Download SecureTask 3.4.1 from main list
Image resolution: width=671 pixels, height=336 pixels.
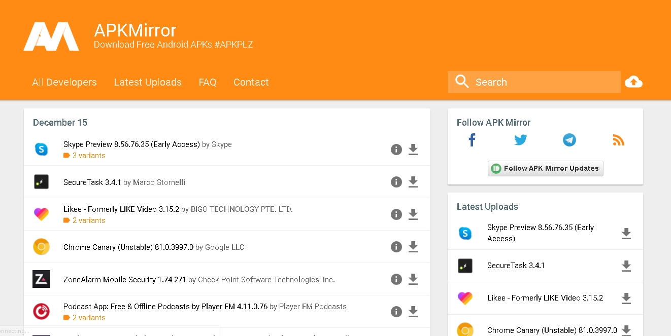click(x=413, y=182)
